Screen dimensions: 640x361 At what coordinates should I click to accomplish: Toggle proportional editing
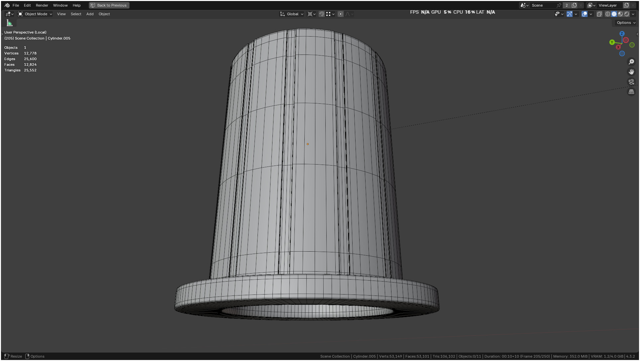(x=341, y=14)
